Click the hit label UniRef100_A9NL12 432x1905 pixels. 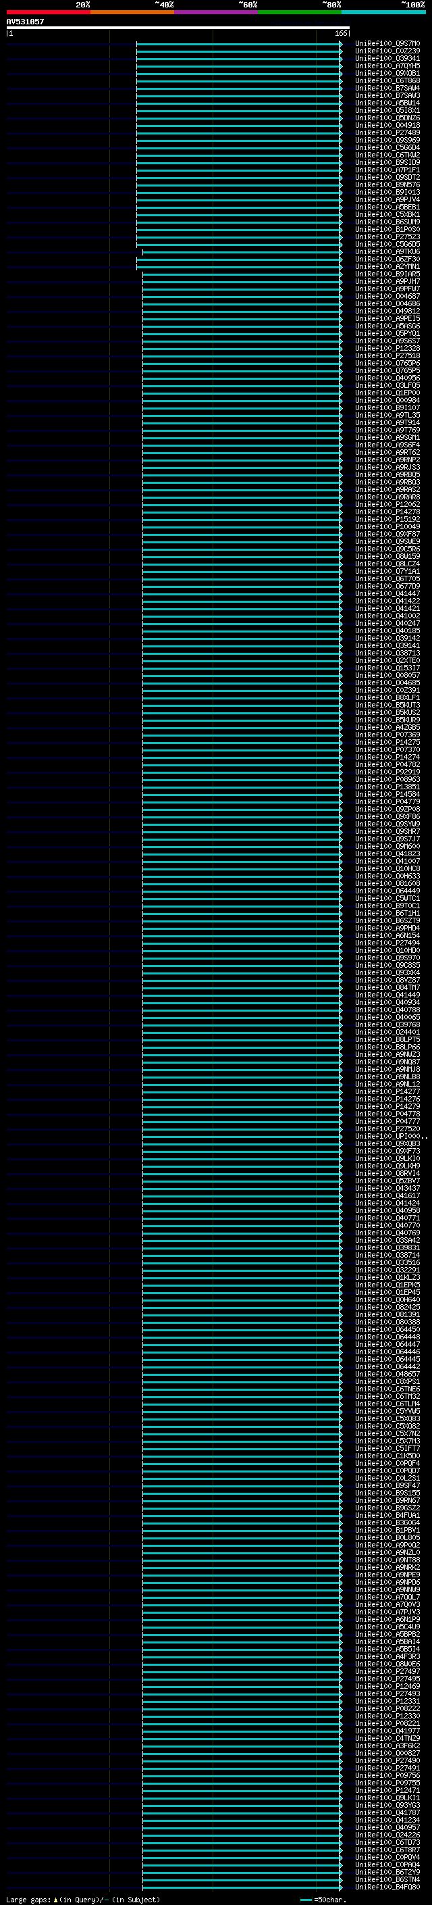click(x=387, y=1084)
